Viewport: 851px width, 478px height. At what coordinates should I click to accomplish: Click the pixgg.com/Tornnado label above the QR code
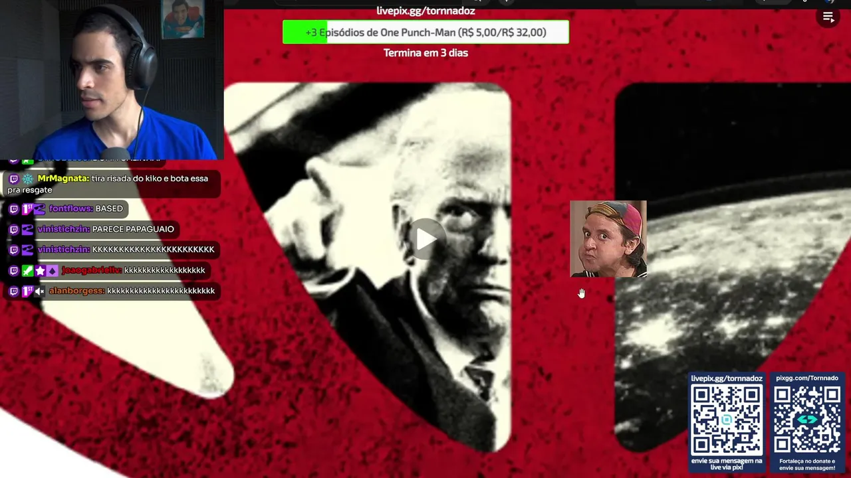coord(806,378)
